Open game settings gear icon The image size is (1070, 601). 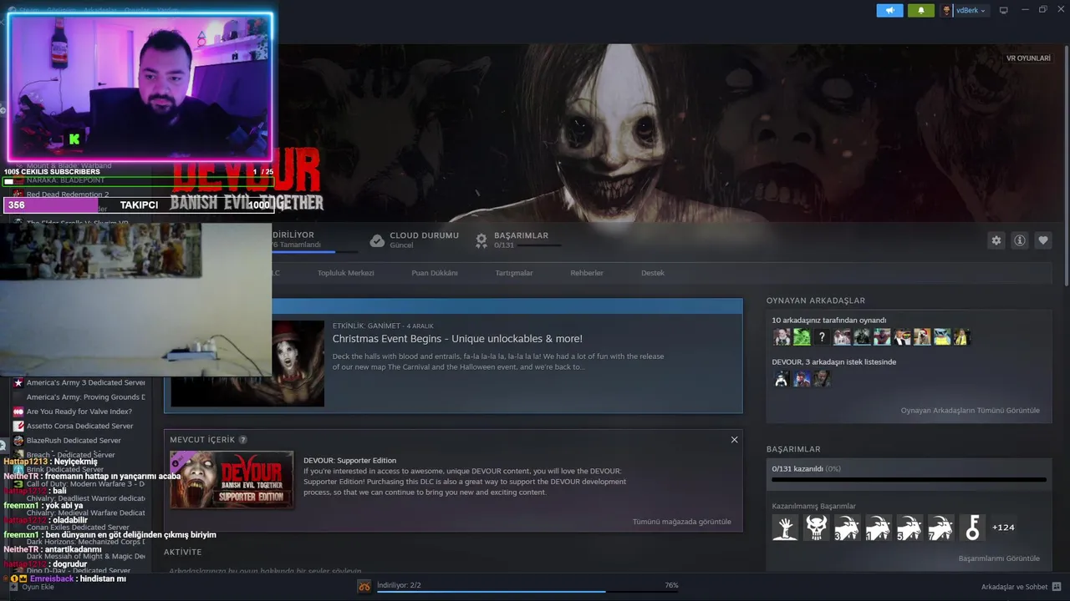(x=996, y=240)
